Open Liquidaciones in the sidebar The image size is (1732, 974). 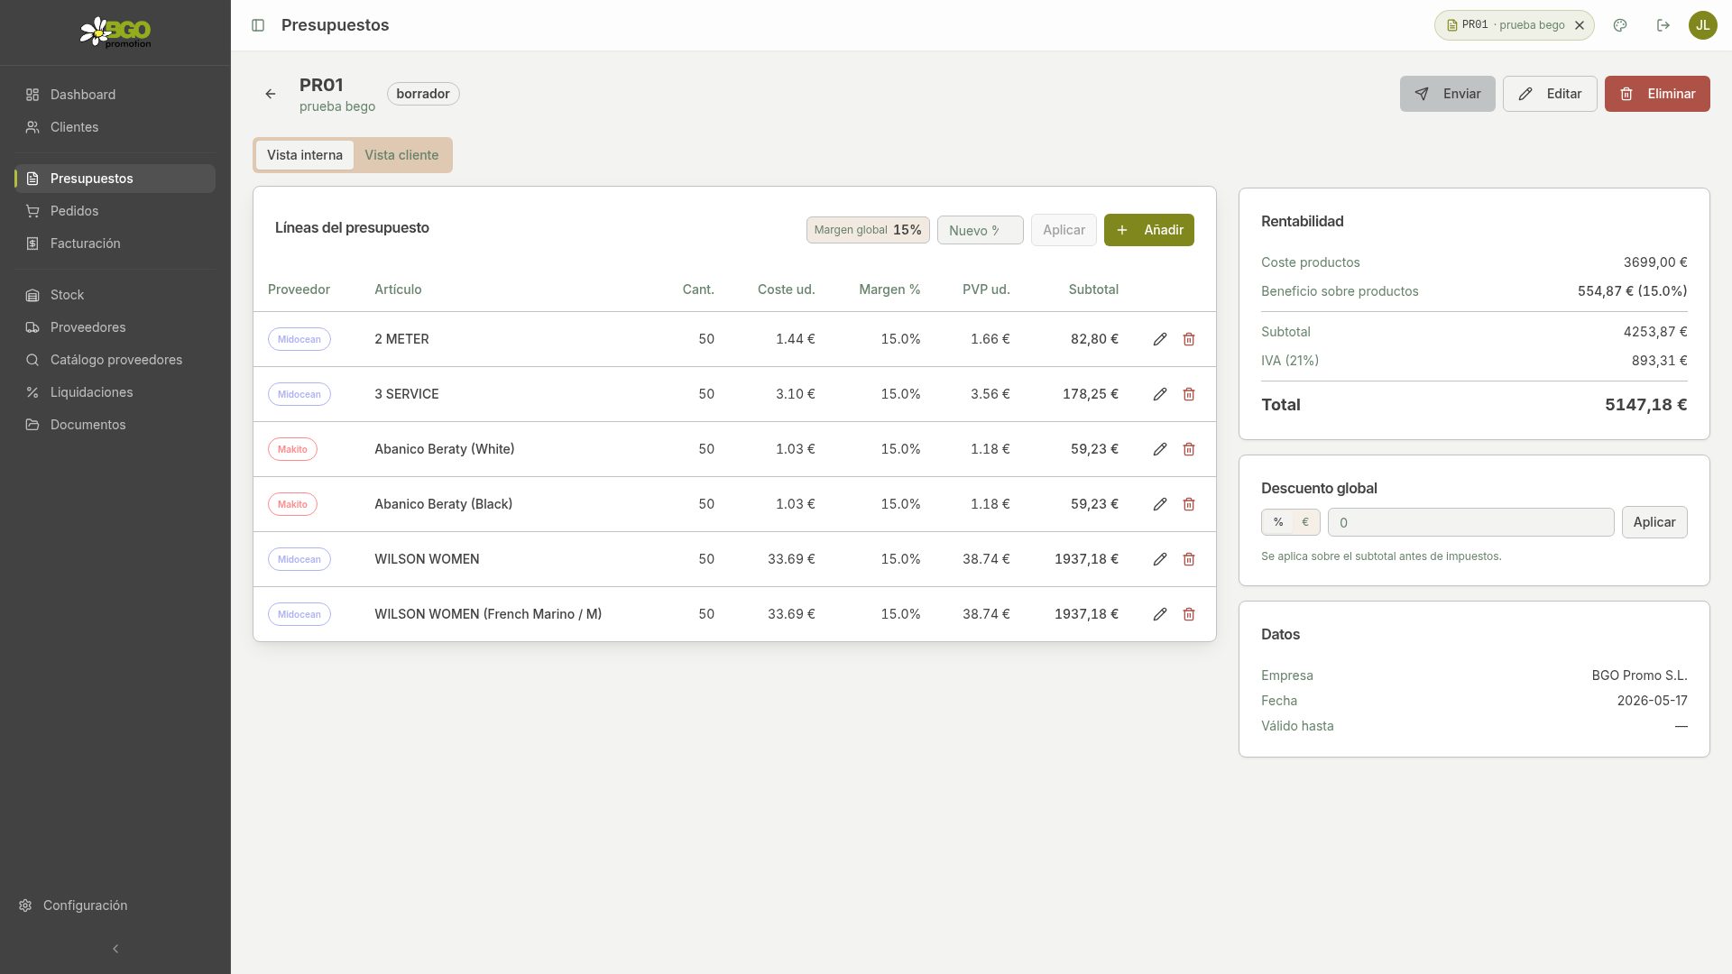tap(115, 392)
